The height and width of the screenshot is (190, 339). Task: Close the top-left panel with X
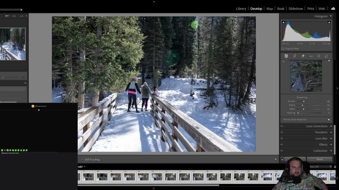pos(21,10)
